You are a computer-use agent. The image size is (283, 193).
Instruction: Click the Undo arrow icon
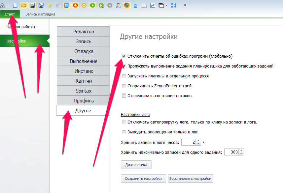point(50,5)
